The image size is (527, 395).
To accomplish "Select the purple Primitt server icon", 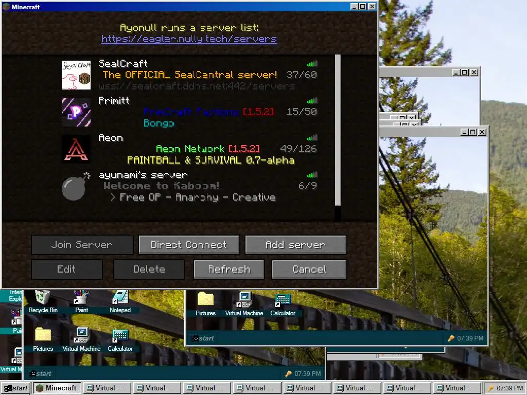I will coord(76,112).
